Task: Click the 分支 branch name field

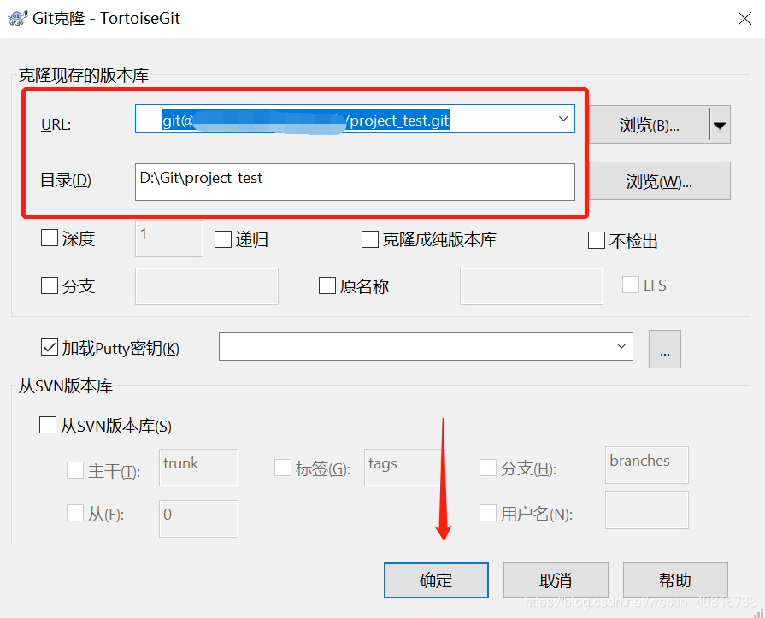Action: click(206, 286)
